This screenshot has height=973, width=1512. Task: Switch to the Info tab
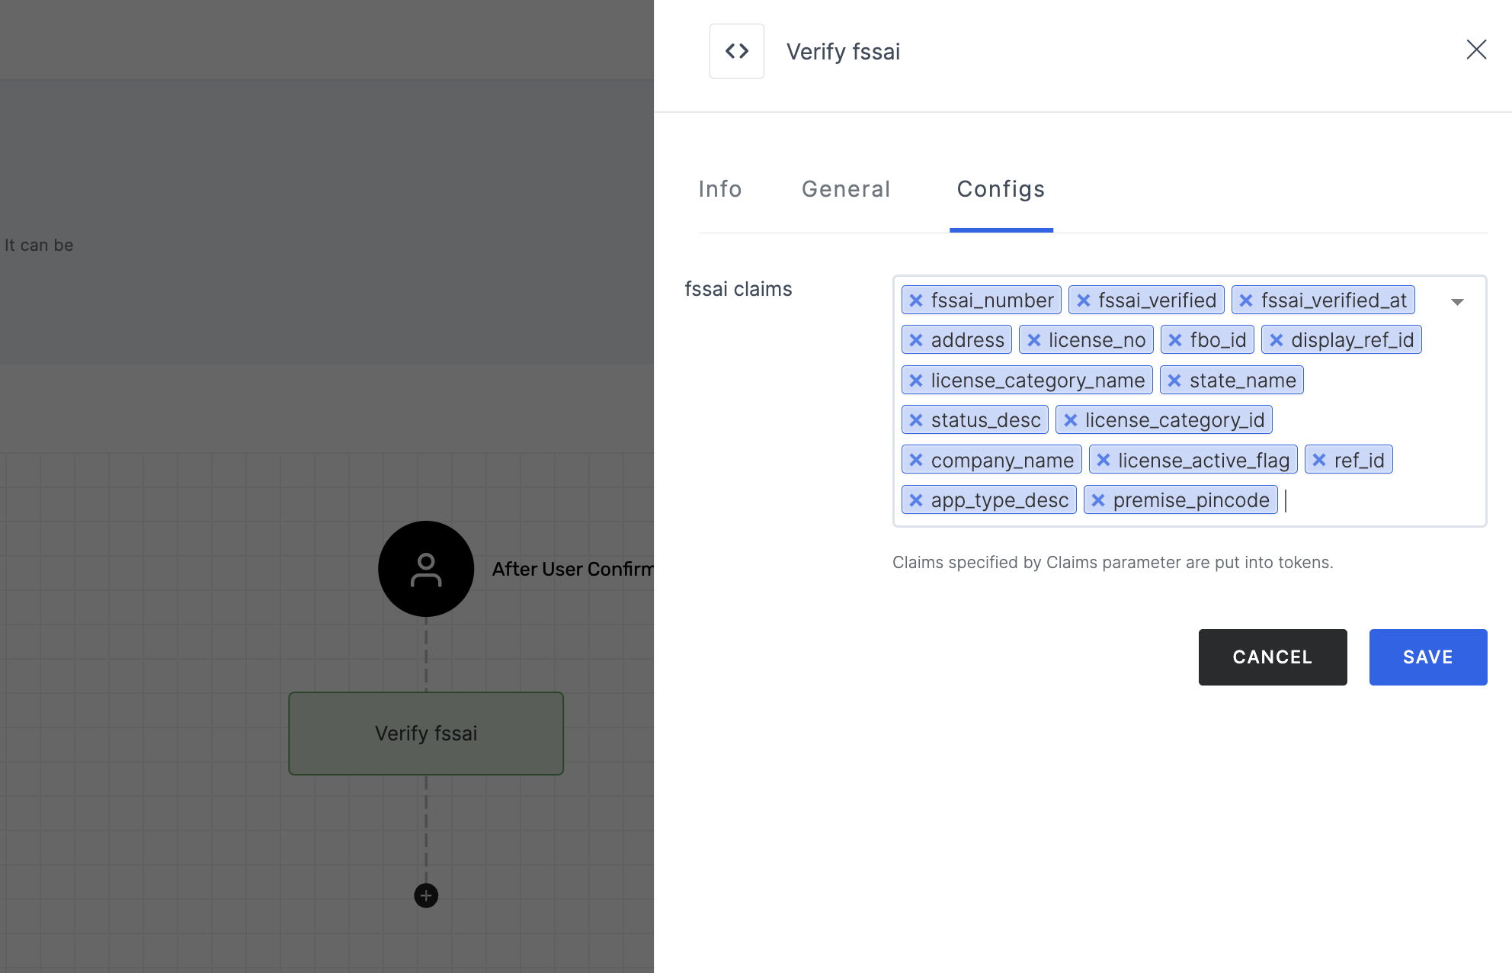(720, 189)
